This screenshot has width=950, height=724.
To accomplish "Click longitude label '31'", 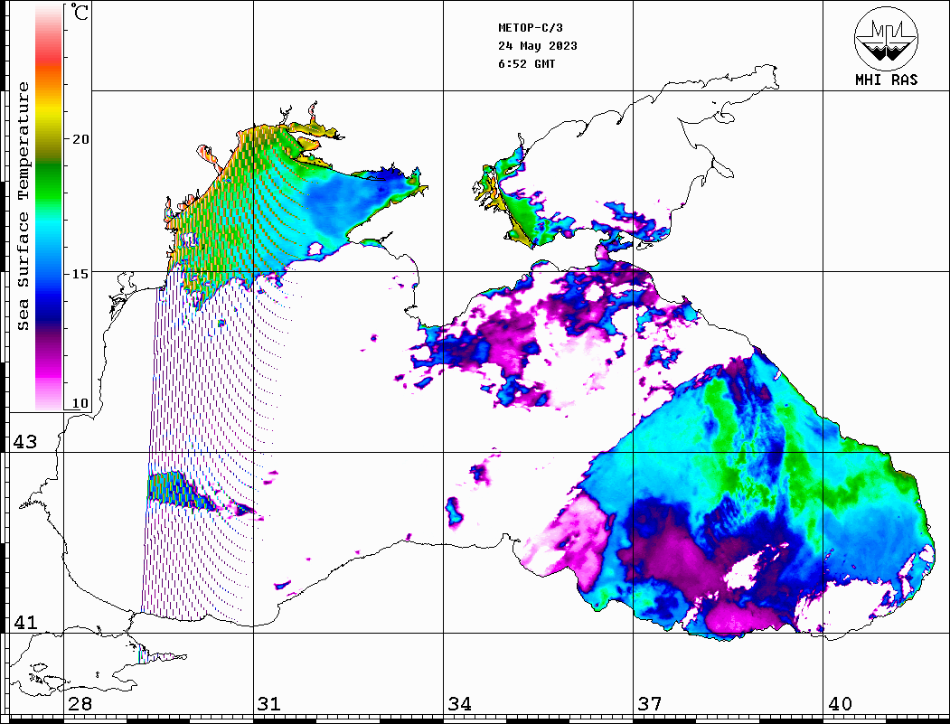I will [269, 704].
